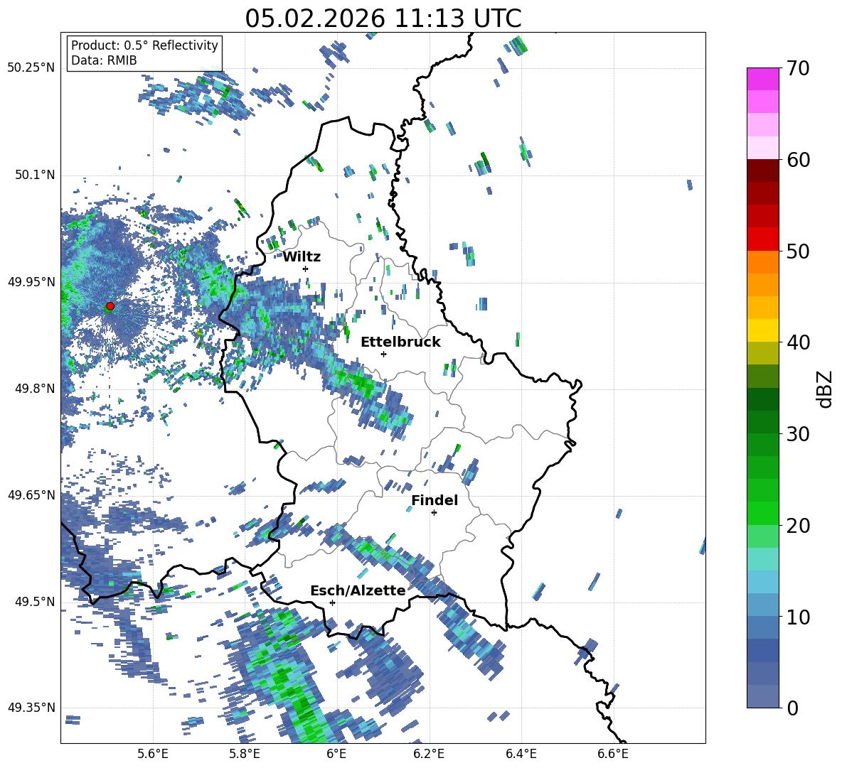
Task: Click the dark green swatch above 30 dBZ
Action: click(762, 421)
